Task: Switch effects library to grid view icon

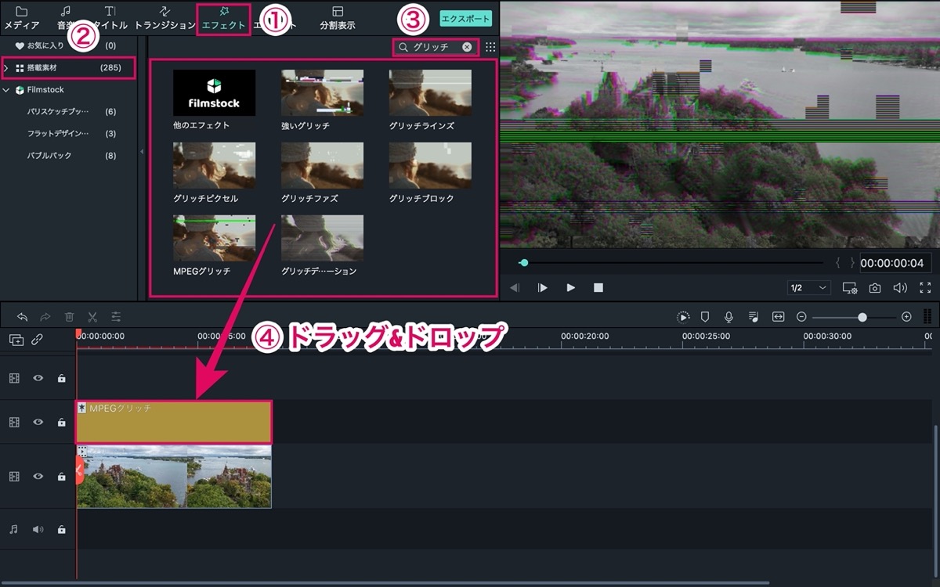Action: click(x=490, y=47)
